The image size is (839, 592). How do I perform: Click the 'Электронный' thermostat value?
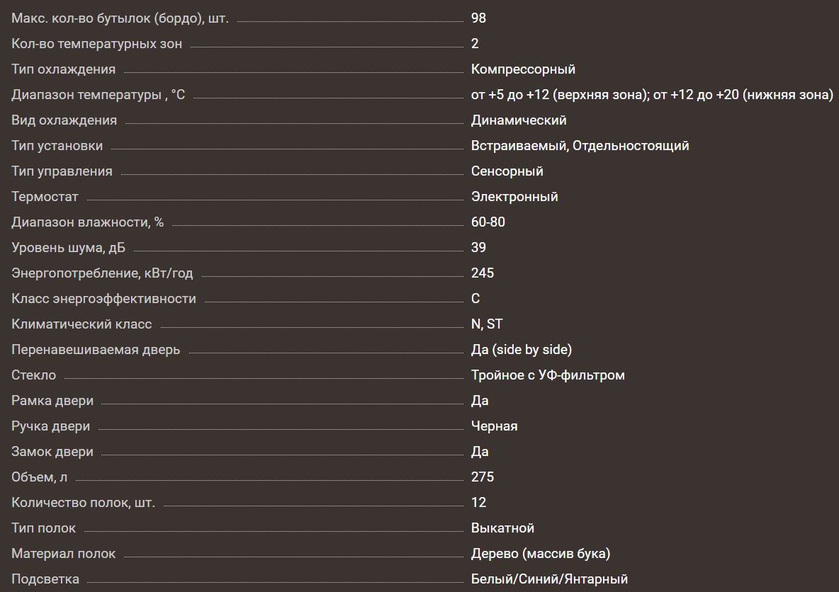[x=514, y=197]
